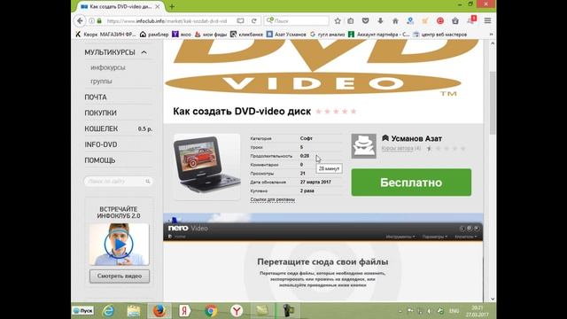
Task: Open 'Курсы автора (4)' link
Action: tap(401, 148)
